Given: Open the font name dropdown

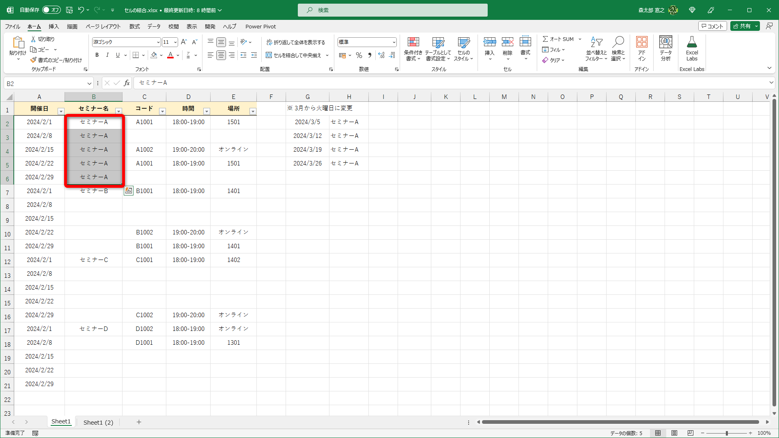Looking at the screenshot, I should click(x=158, y=42).
